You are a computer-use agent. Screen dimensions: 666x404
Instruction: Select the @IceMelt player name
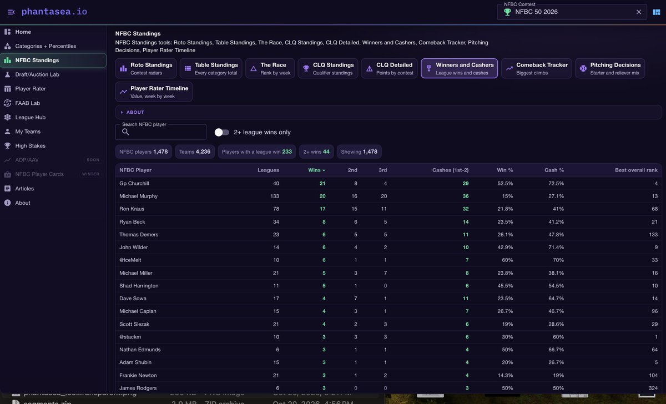pyautogui.click(x=131, y=260)
